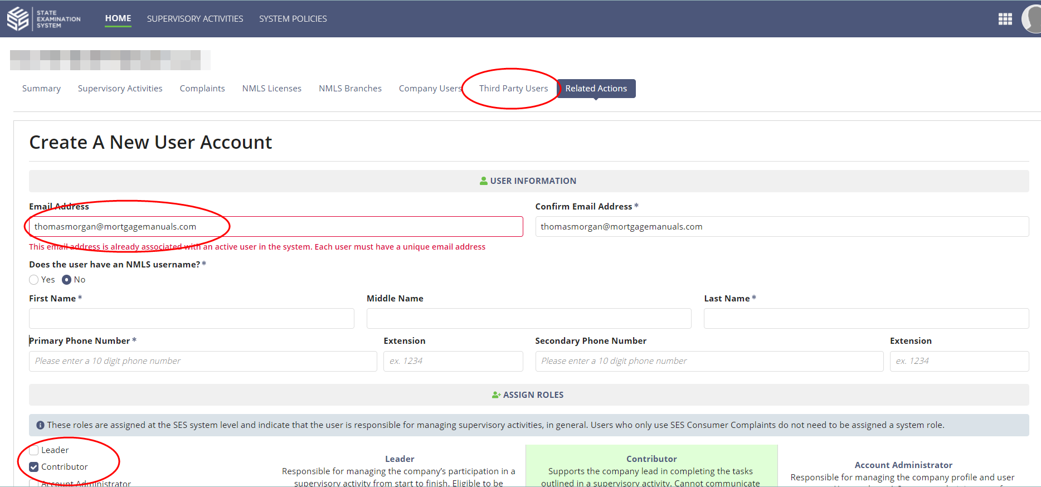The image size is (1041, 487).
Task: Open the Third Party Users tab
Action: pyautogui.click(x=514, y=89)
